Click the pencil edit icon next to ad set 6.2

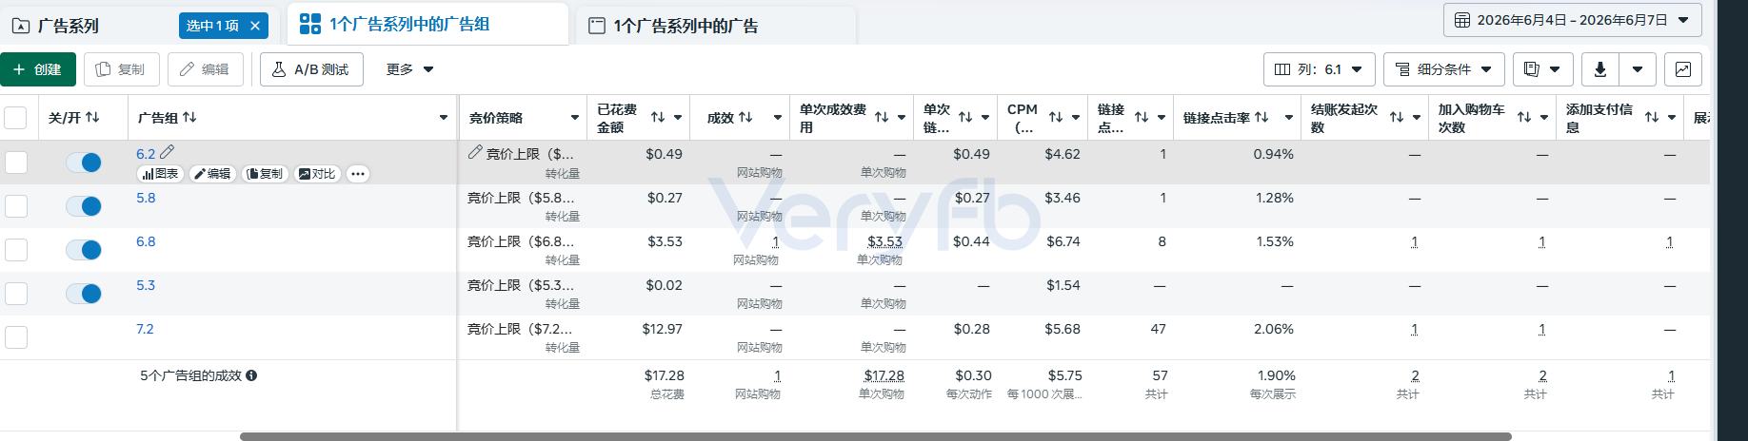coord(168,152)
